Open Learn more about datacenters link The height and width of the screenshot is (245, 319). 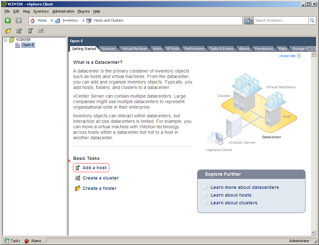point(244,187)
